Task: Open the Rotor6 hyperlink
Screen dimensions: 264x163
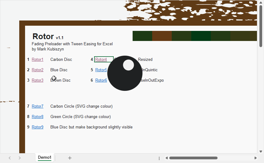Action: pyautogui.click(x=101, y=80)
